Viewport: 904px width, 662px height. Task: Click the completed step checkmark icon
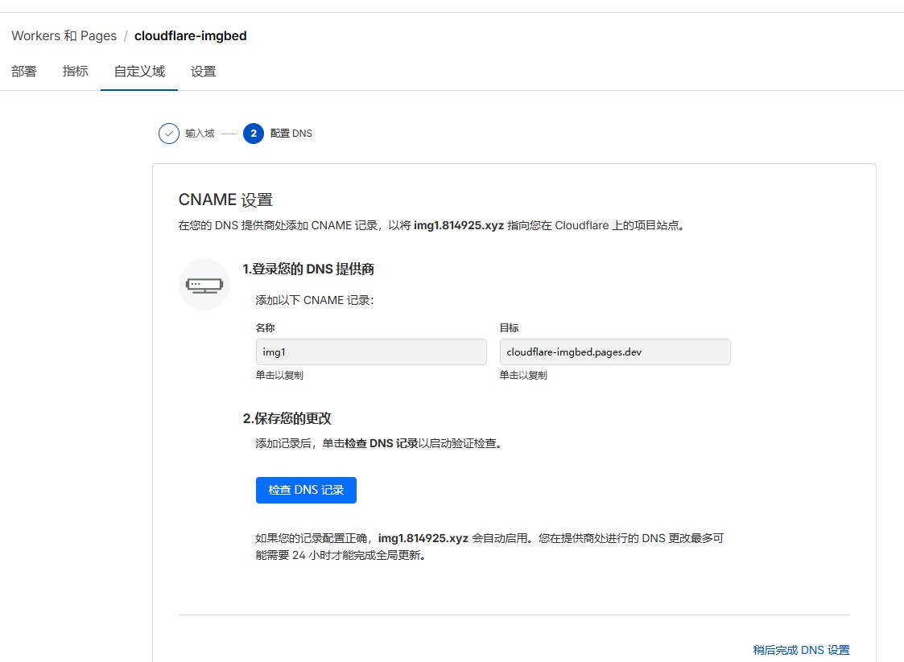click(168, 134)
